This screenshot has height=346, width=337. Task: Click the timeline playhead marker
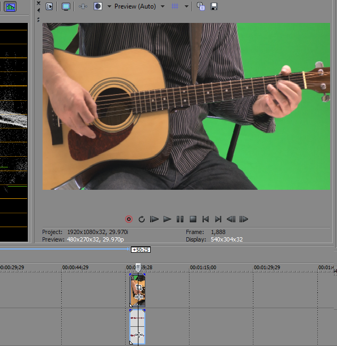138,267
